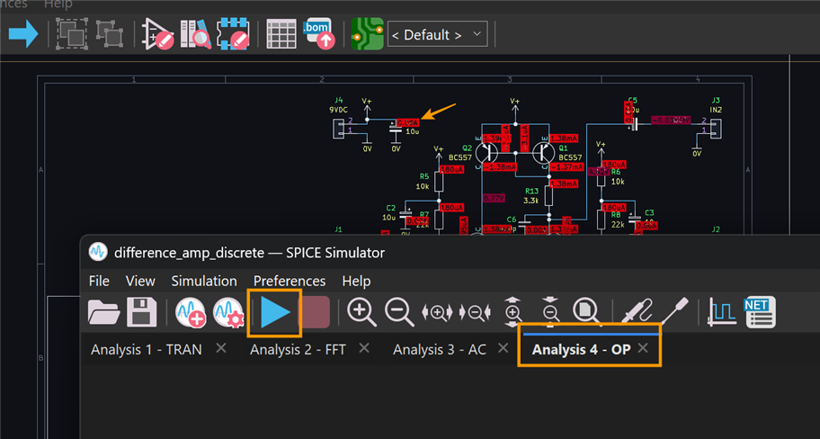Viewport: 820px width, 439px height.
Task: Open the symbol fields table editor
Action: coord(281,34)
